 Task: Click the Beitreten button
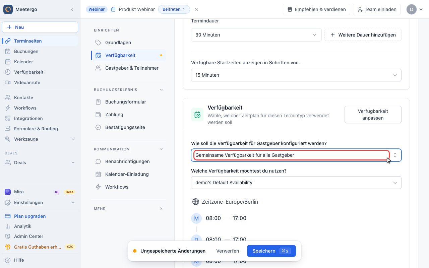click(174, 9)
